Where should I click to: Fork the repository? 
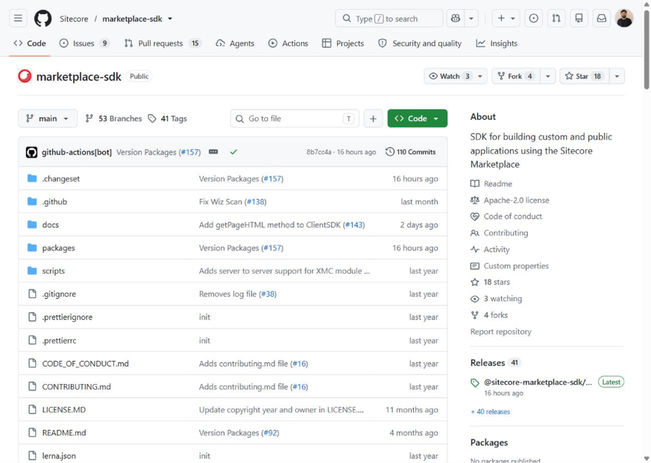516,76
